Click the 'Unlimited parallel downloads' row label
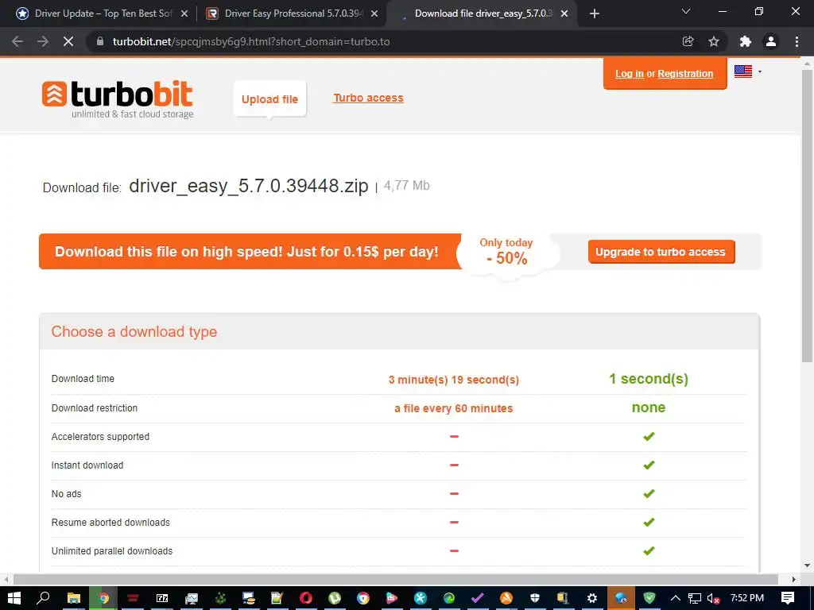Image resolution: width=814 pixels, height=610 pixels. tap(112, 551)
